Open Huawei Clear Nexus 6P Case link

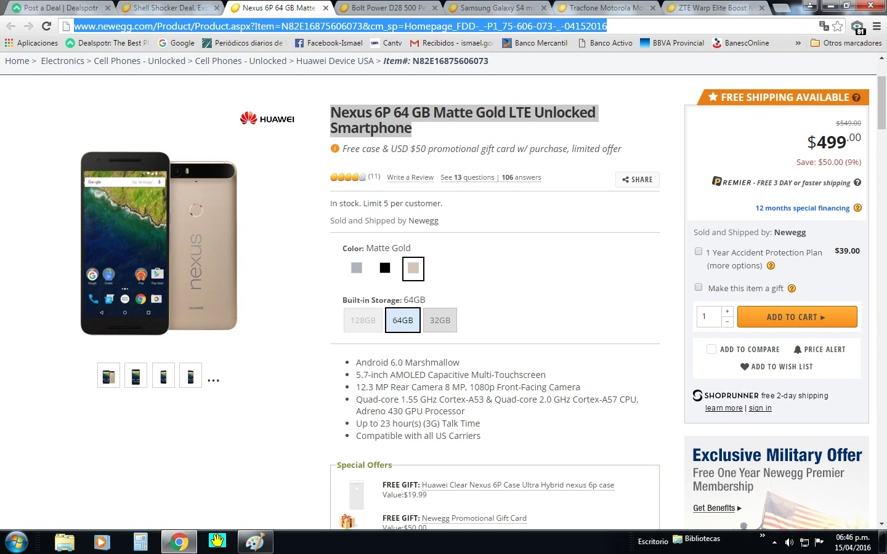[x=518, y=485]
